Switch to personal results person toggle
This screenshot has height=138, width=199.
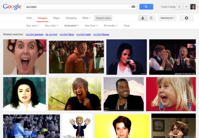click(x=143, y=18)
